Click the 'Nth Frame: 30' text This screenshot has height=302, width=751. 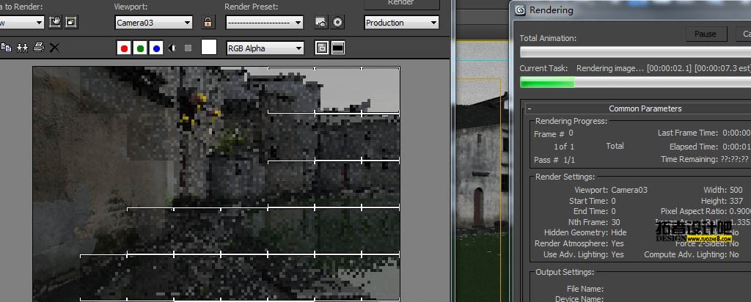[x=594, y=222]
